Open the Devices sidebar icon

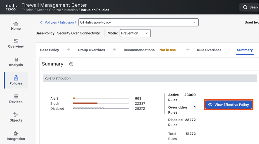pyautogui.click(x=16, y=96)
